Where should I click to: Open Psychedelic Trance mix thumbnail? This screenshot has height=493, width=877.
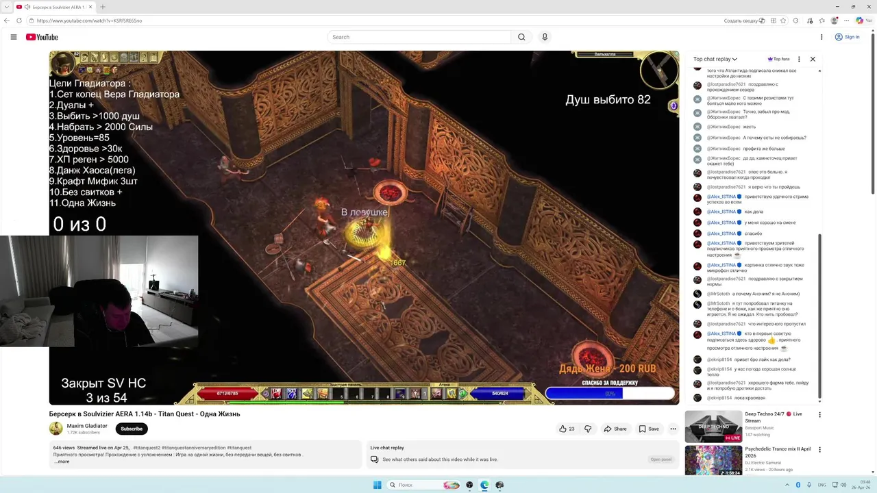[x=713, y=460]
